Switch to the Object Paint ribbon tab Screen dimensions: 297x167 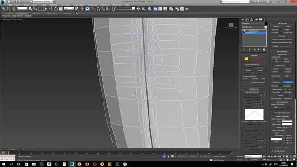pos(52,13)
